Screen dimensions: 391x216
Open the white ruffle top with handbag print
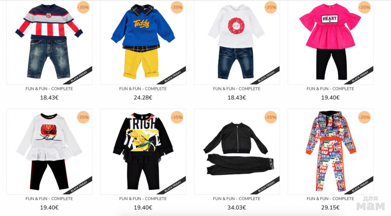tap(49, 151)
